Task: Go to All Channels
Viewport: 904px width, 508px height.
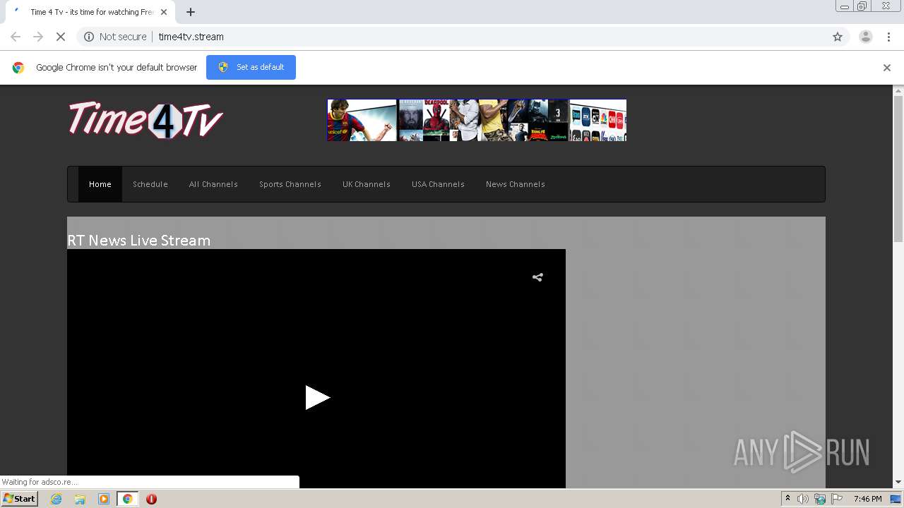Action: tap(213, 184)
